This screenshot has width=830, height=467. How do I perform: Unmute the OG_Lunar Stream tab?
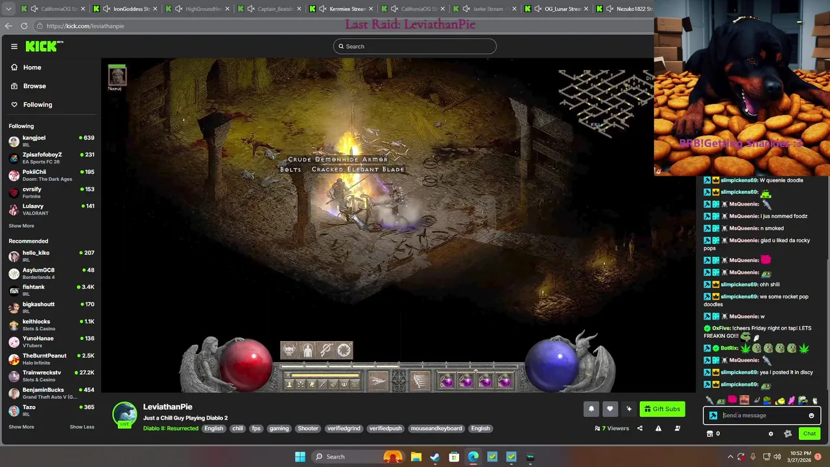pos(538,9)
